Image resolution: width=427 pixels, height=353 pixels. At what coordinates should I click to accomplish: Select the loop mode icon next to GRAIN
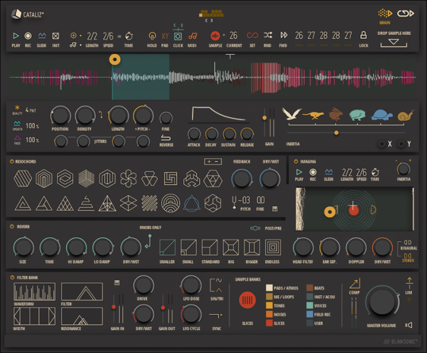pyautogui.click(x=405, y=14)
